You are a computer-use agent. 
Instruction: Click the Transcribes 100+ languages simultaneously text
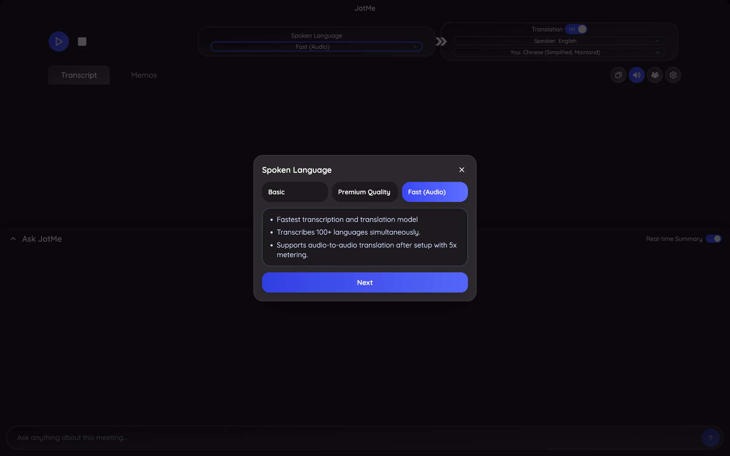pos(348,232)
